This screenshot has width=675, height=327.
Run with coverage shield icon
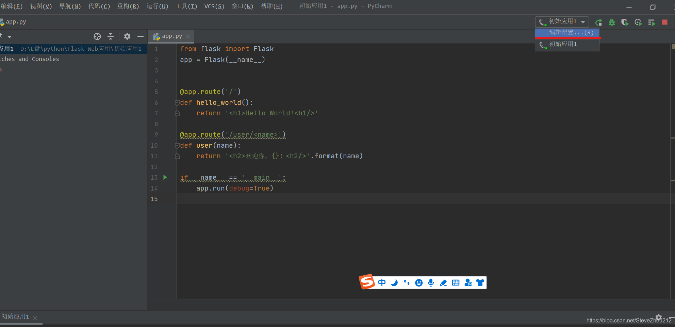[625, 22]
